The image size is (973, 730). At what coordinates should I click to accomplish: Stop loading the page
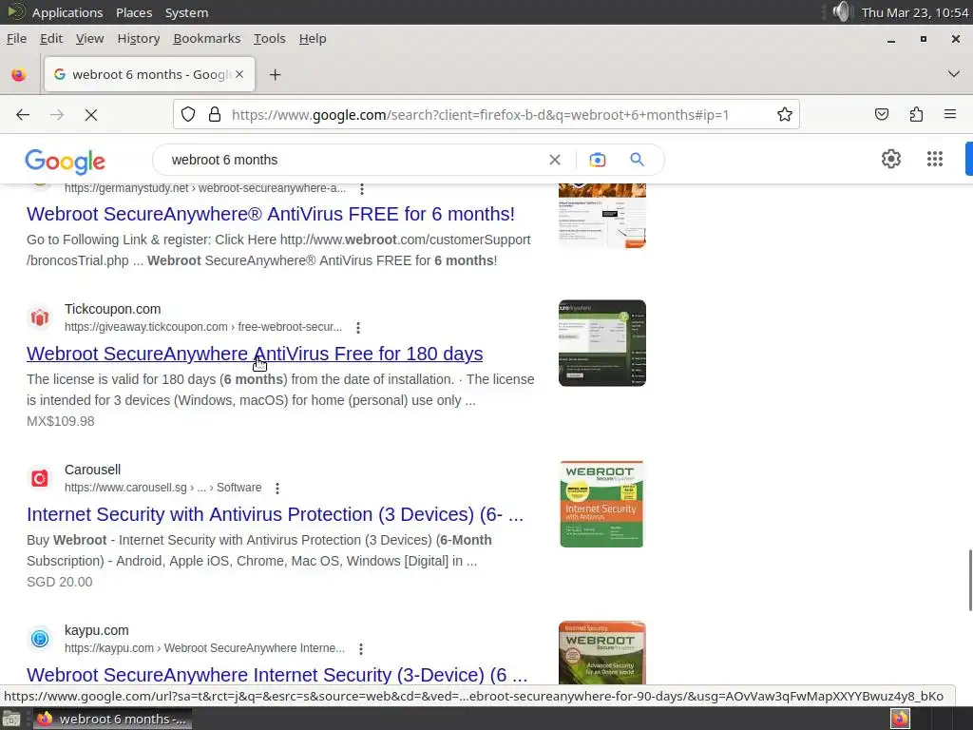click(91, 115)
